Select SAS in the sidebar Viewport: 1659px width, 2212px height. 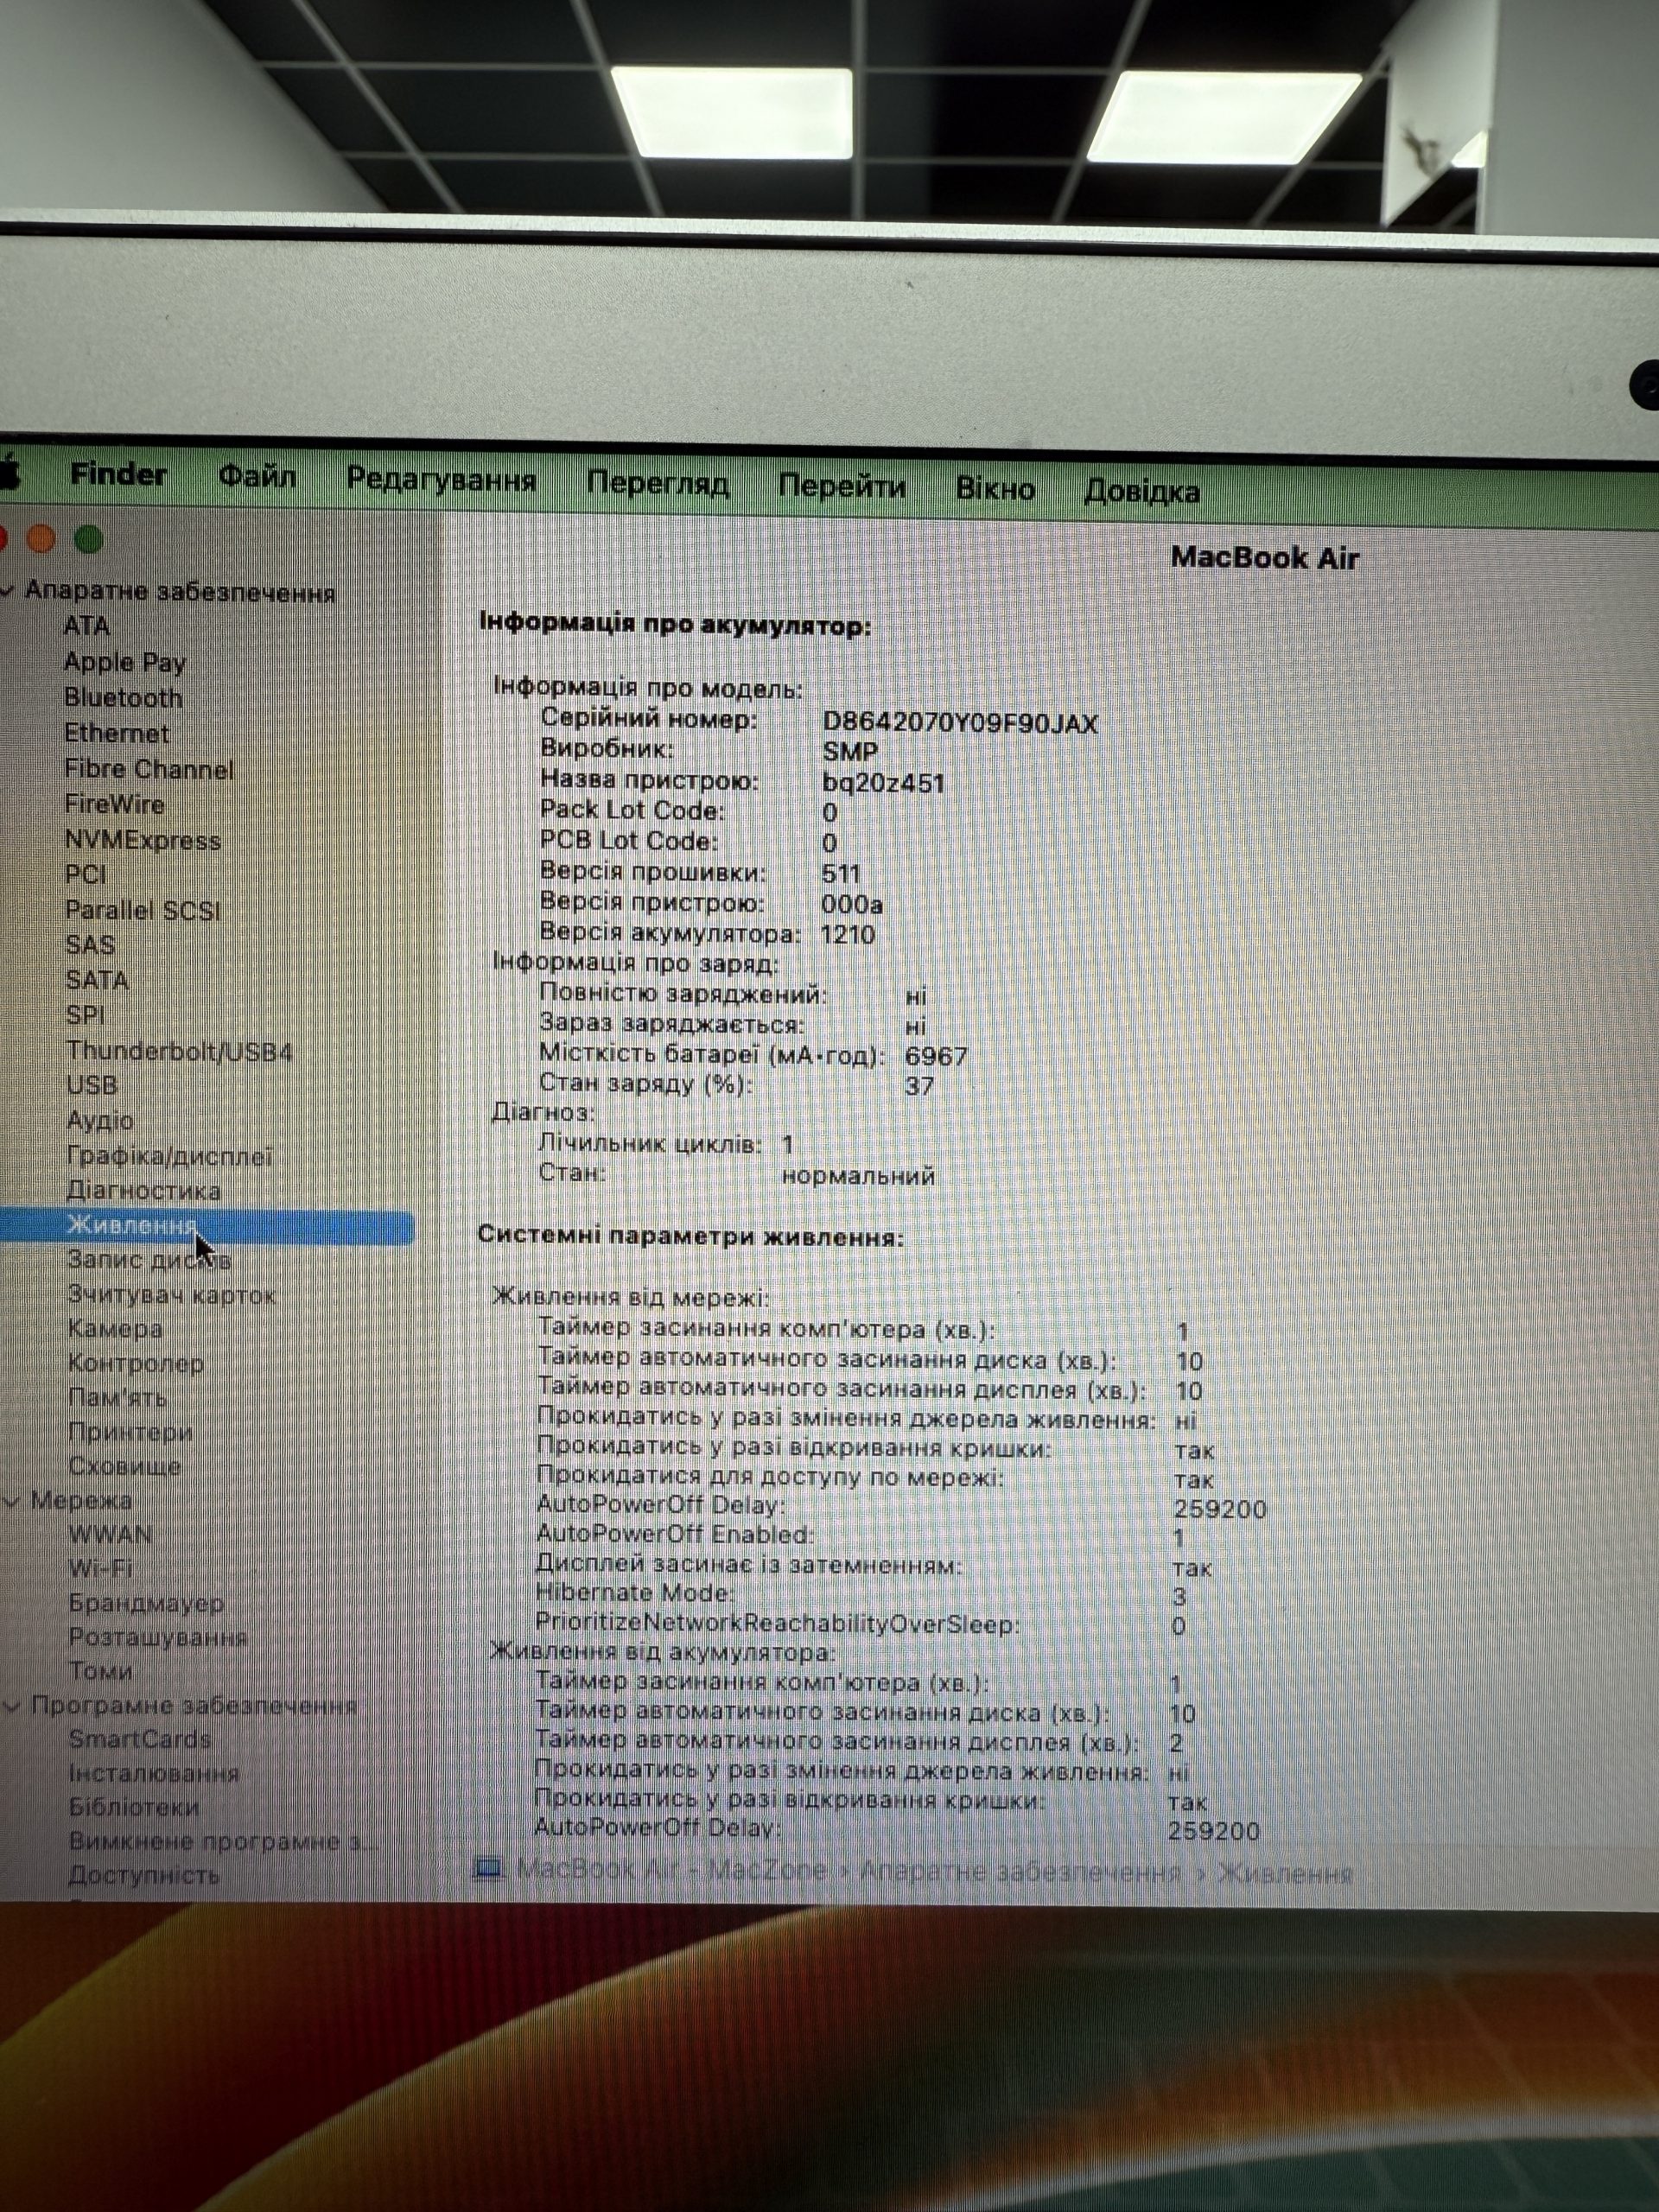90,945
